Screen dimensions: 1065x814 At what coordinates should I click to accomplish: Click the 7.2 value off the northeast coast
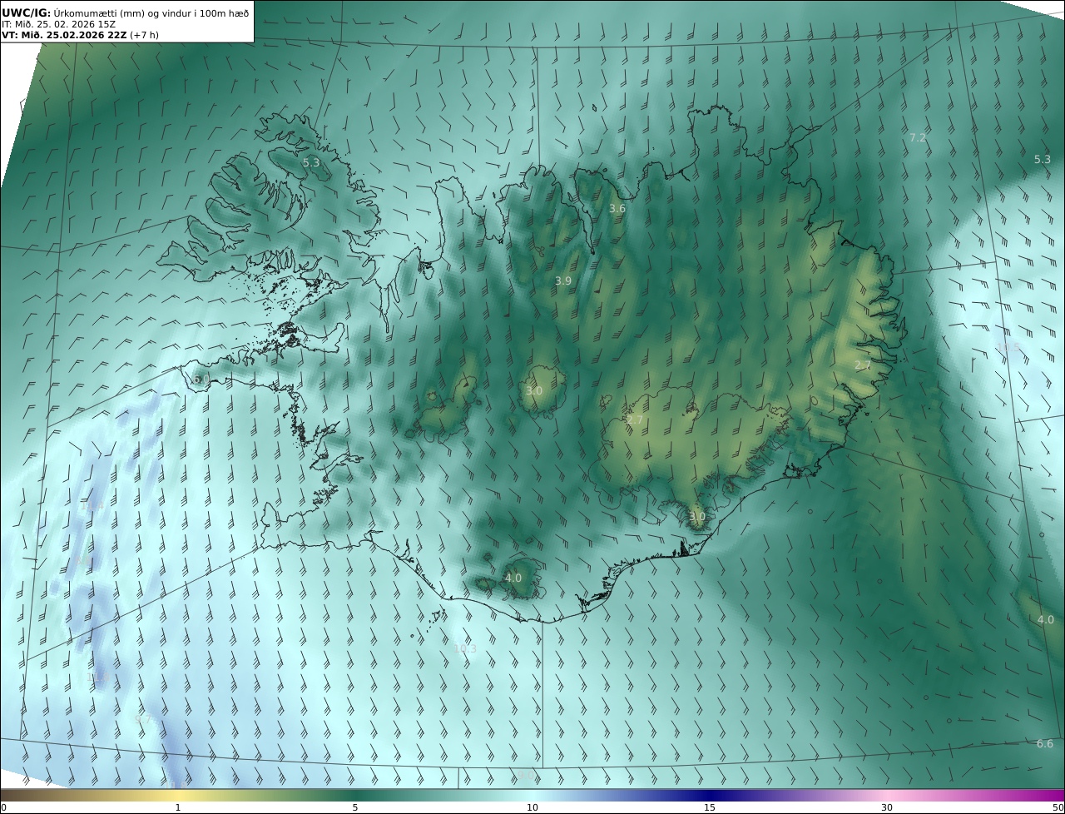coord(918,138)
